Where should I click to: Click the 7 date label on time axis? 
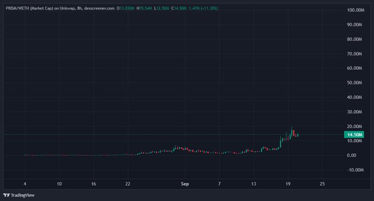[x=219, y=184]
